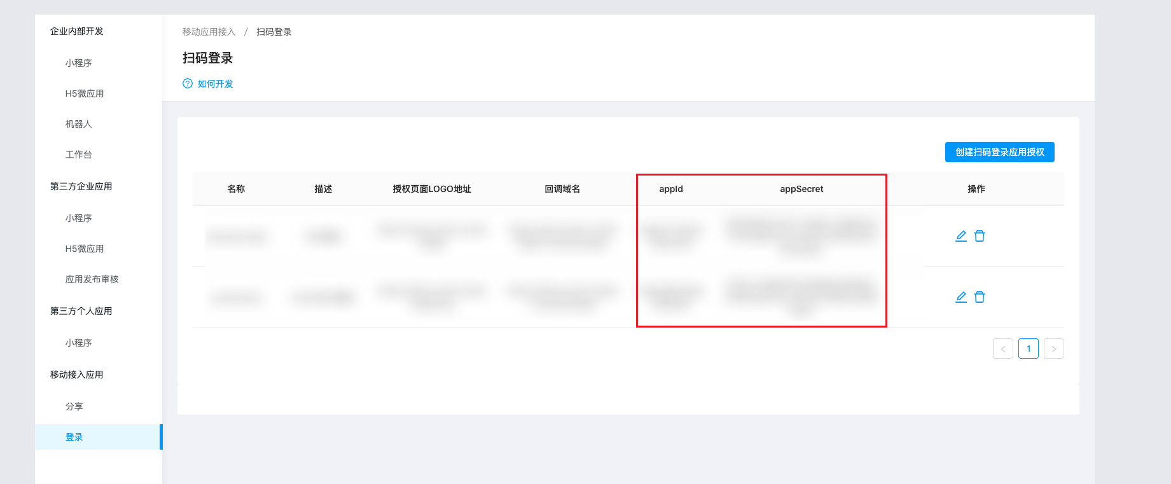Click the question mark icon beside 如何开发
This screenshot has height=484, width=1171.
click(188, 84)
